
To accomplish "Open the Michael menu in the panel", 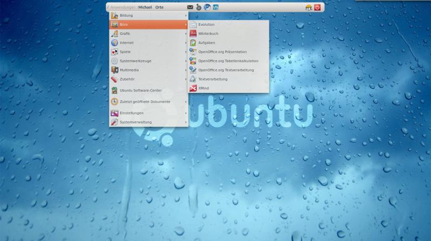I will pyautogui.click(x=145, y=8).
